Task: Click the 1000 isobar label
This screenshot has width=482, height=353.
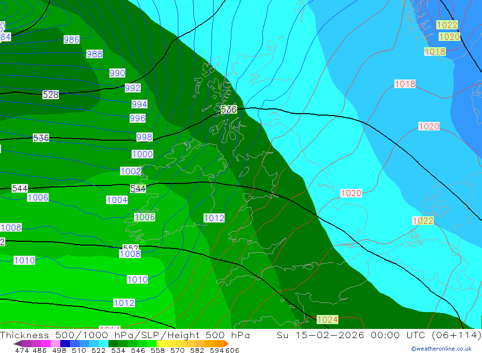Action: click(142, 154)
